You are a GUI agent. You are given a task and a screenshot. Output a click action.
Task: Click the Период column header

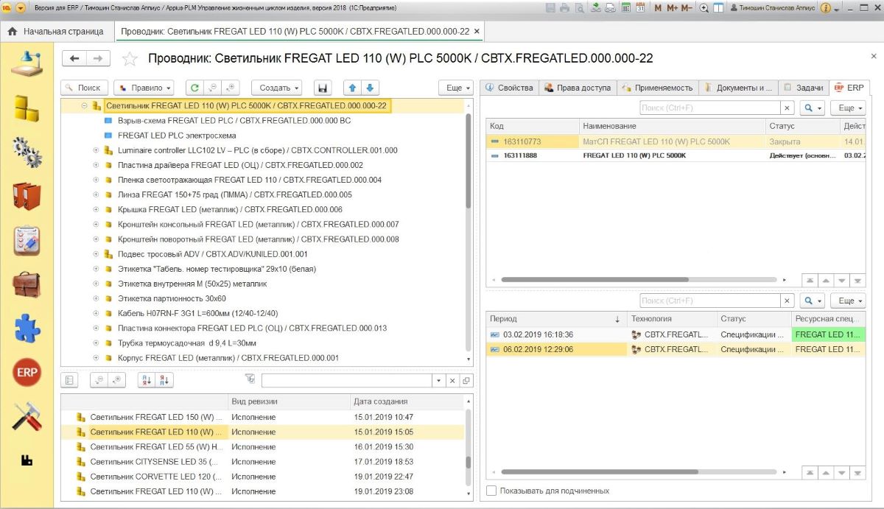[555, 319]
